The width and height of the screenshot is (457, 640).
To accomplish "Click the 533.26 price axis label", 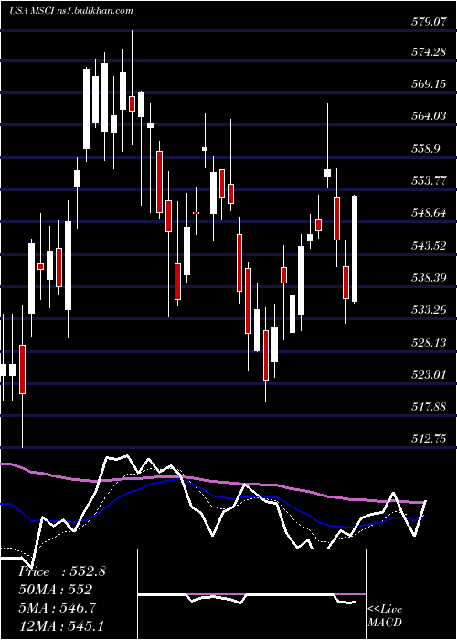I will pyautogui.click(x=429, y=310).
